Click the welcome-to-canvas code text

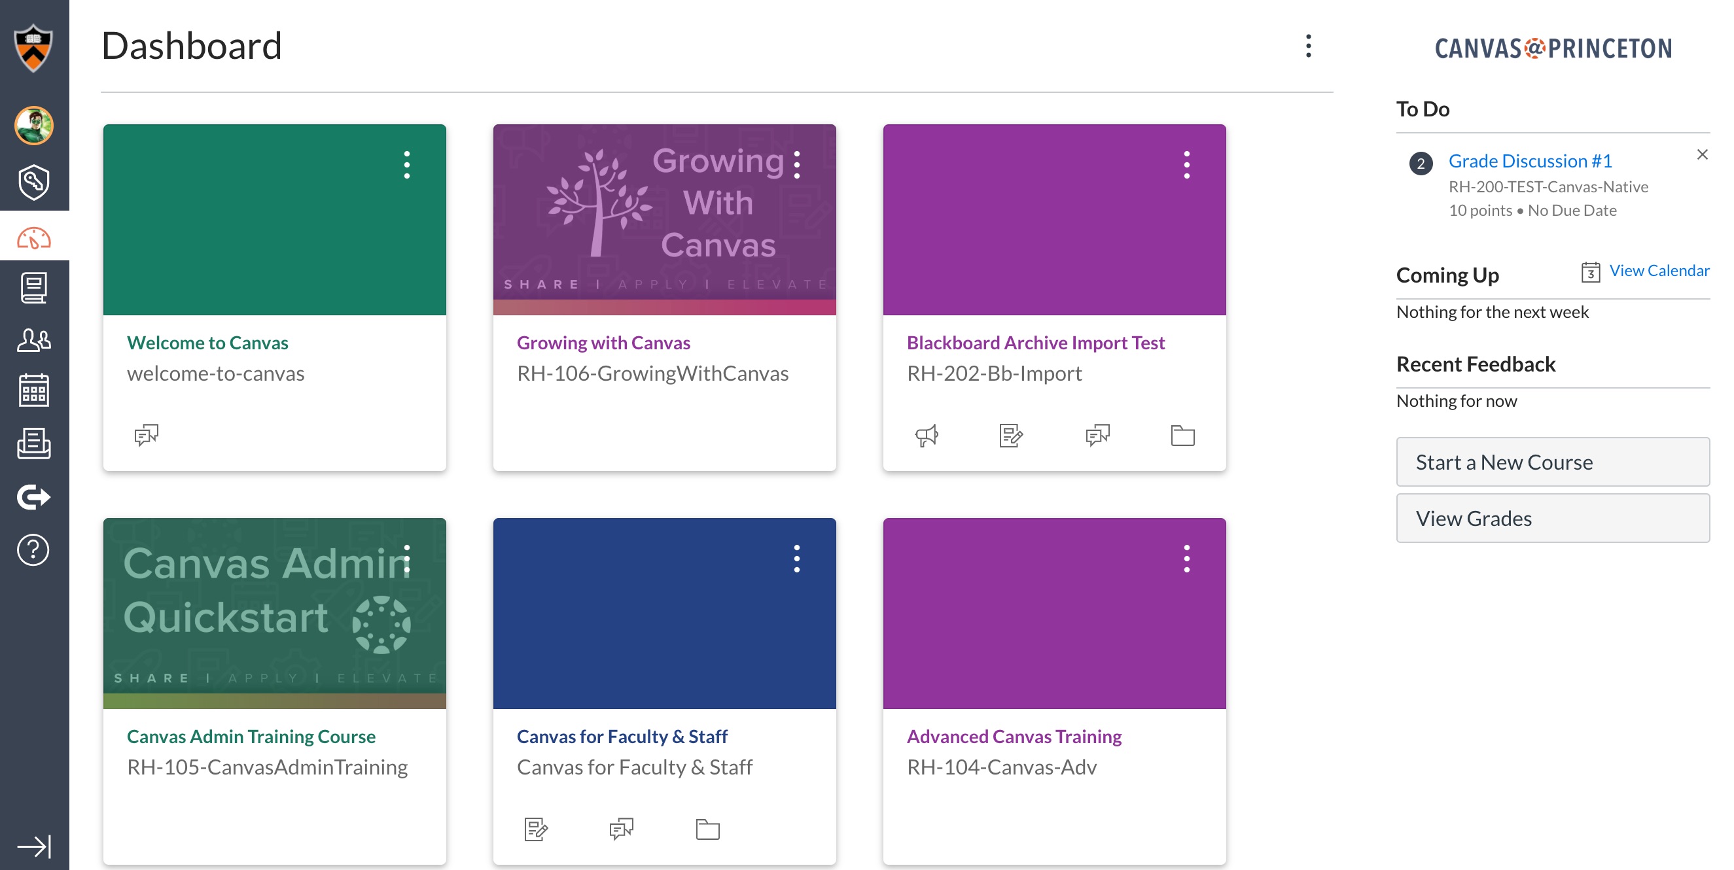[x=215, y=373]
